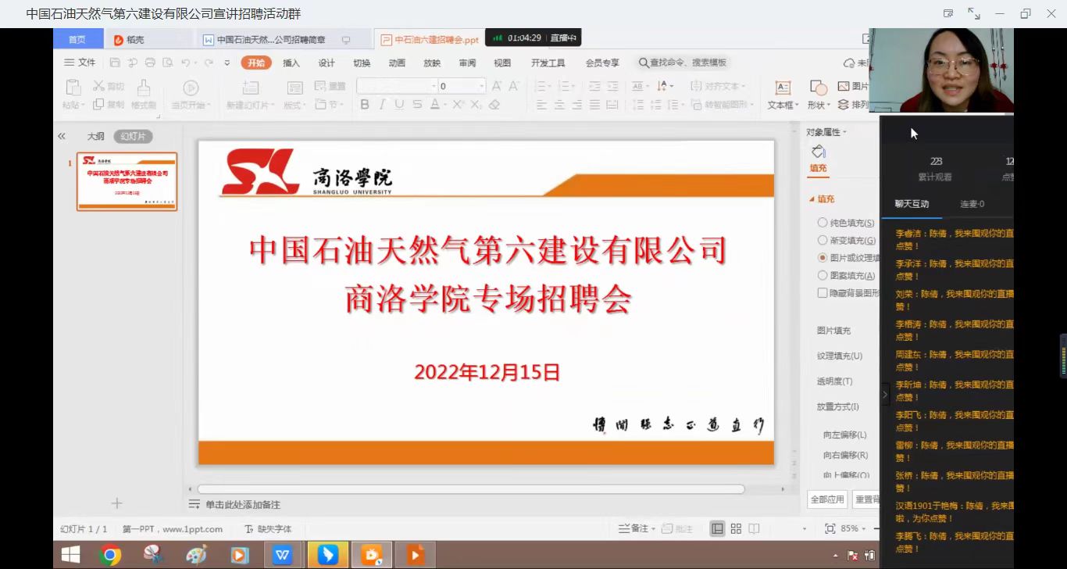
Task: Select the 纯色填充 radio button
Action: tap(823, 223)
